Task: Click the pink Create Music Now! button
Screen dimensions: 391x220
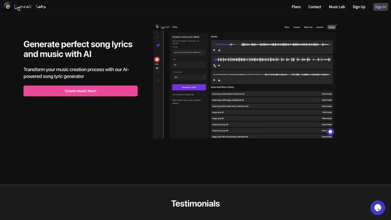Action: (x=80, y=91)
